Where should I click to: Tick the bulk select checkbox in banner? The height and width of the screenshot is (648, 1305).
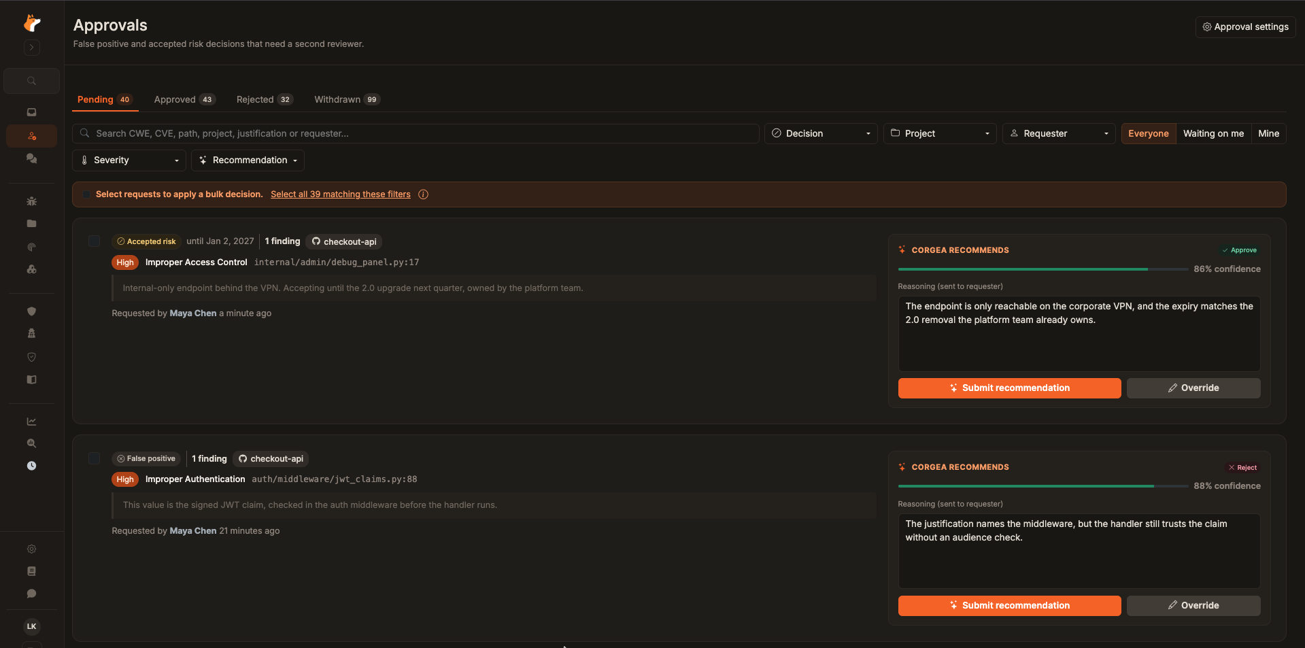[x=86, y=194]
